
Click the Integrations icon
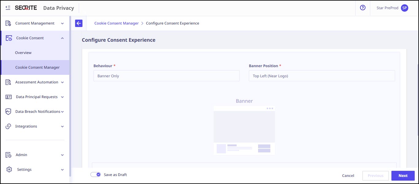coord(8,126)
